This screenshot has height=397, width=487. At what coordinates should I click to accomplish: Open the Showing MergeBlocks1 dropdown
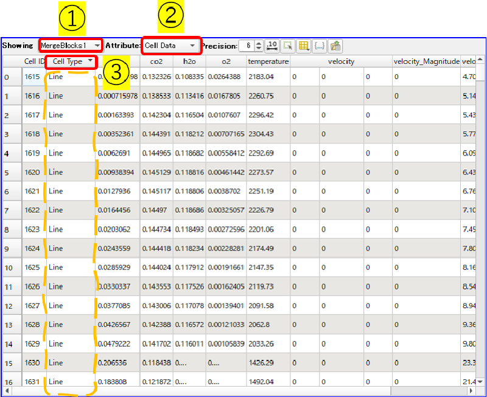[x=70, y=46]
